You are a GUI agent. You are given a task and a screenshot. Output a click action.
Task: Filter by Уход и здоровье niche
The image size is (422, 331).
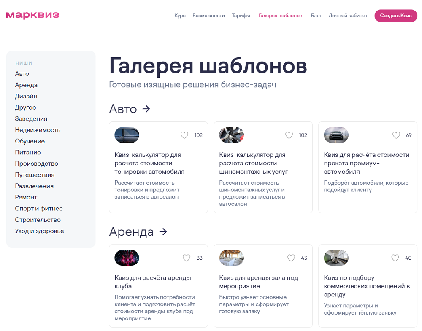(39, 231)
